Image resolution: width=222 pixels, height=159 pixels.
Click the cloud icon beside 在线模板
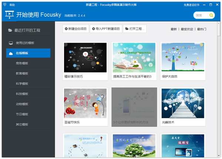click(x=11, y=53)
